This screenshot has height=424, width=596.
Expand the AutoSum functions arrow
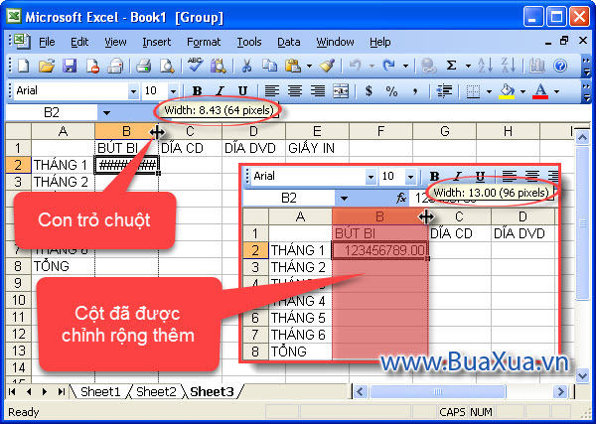pyautogui.click(x=468, y=67)
